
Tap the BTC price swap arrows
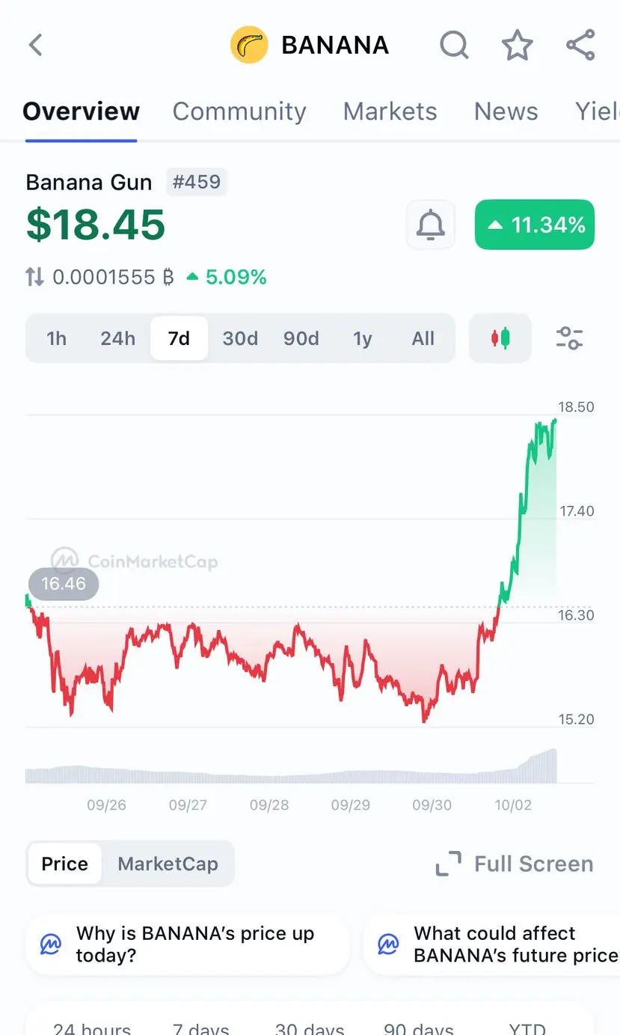pyautogui.click(x=34, y=278)
